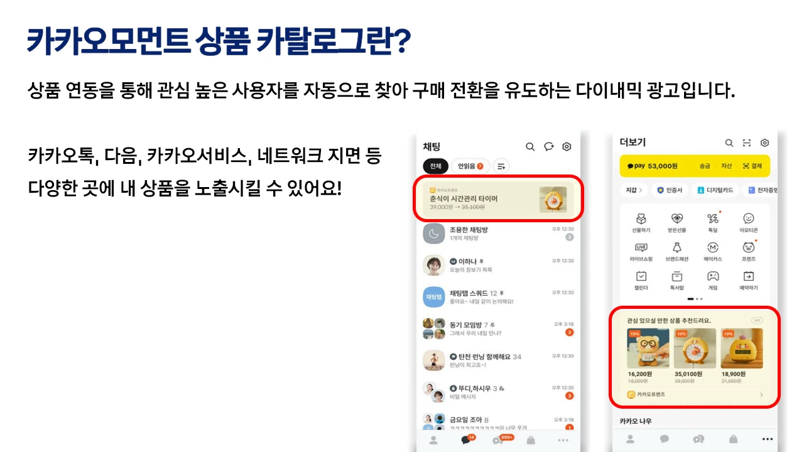Open the 톡딜 percent icon
The width and height of the screenshot is (804, 452).
(x=713, y=219)
